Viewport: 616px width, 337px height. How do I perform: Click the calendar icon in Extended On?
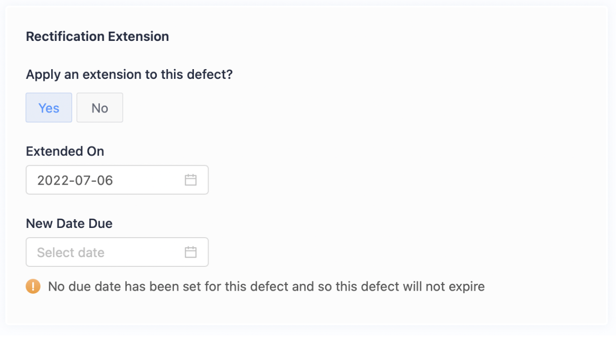tap(191, 180)
